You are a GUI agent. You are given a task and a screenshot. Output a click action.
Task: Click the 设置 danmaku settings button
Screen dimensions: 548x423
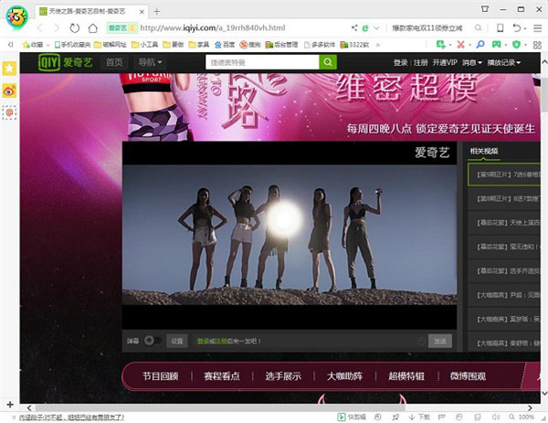point(177,341)
